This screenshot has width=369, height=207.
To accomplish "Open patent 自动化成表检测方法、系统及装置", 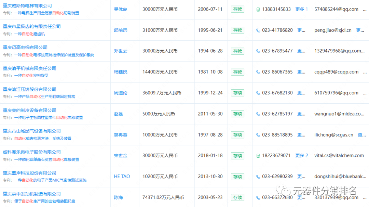I will (x=43, y=139).
